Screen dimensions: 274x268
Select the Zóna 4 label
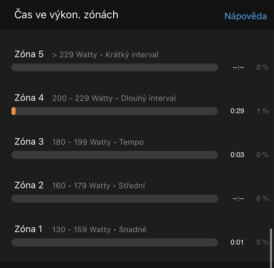29,98
